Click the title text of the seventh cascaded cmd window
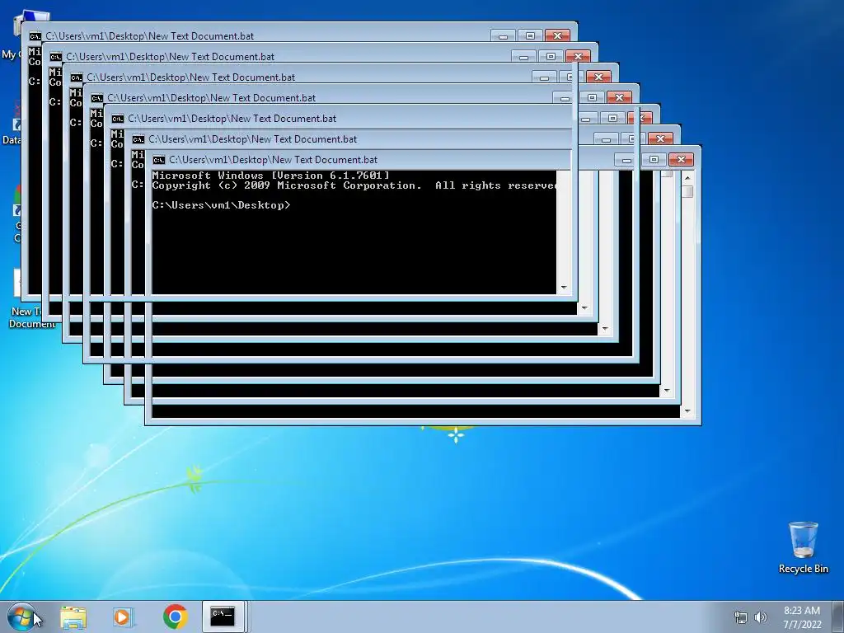 point(274,160)
